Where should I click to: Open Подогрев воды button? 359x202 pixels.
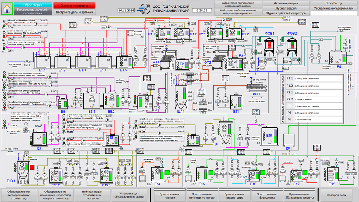click(x=336, y=195)
